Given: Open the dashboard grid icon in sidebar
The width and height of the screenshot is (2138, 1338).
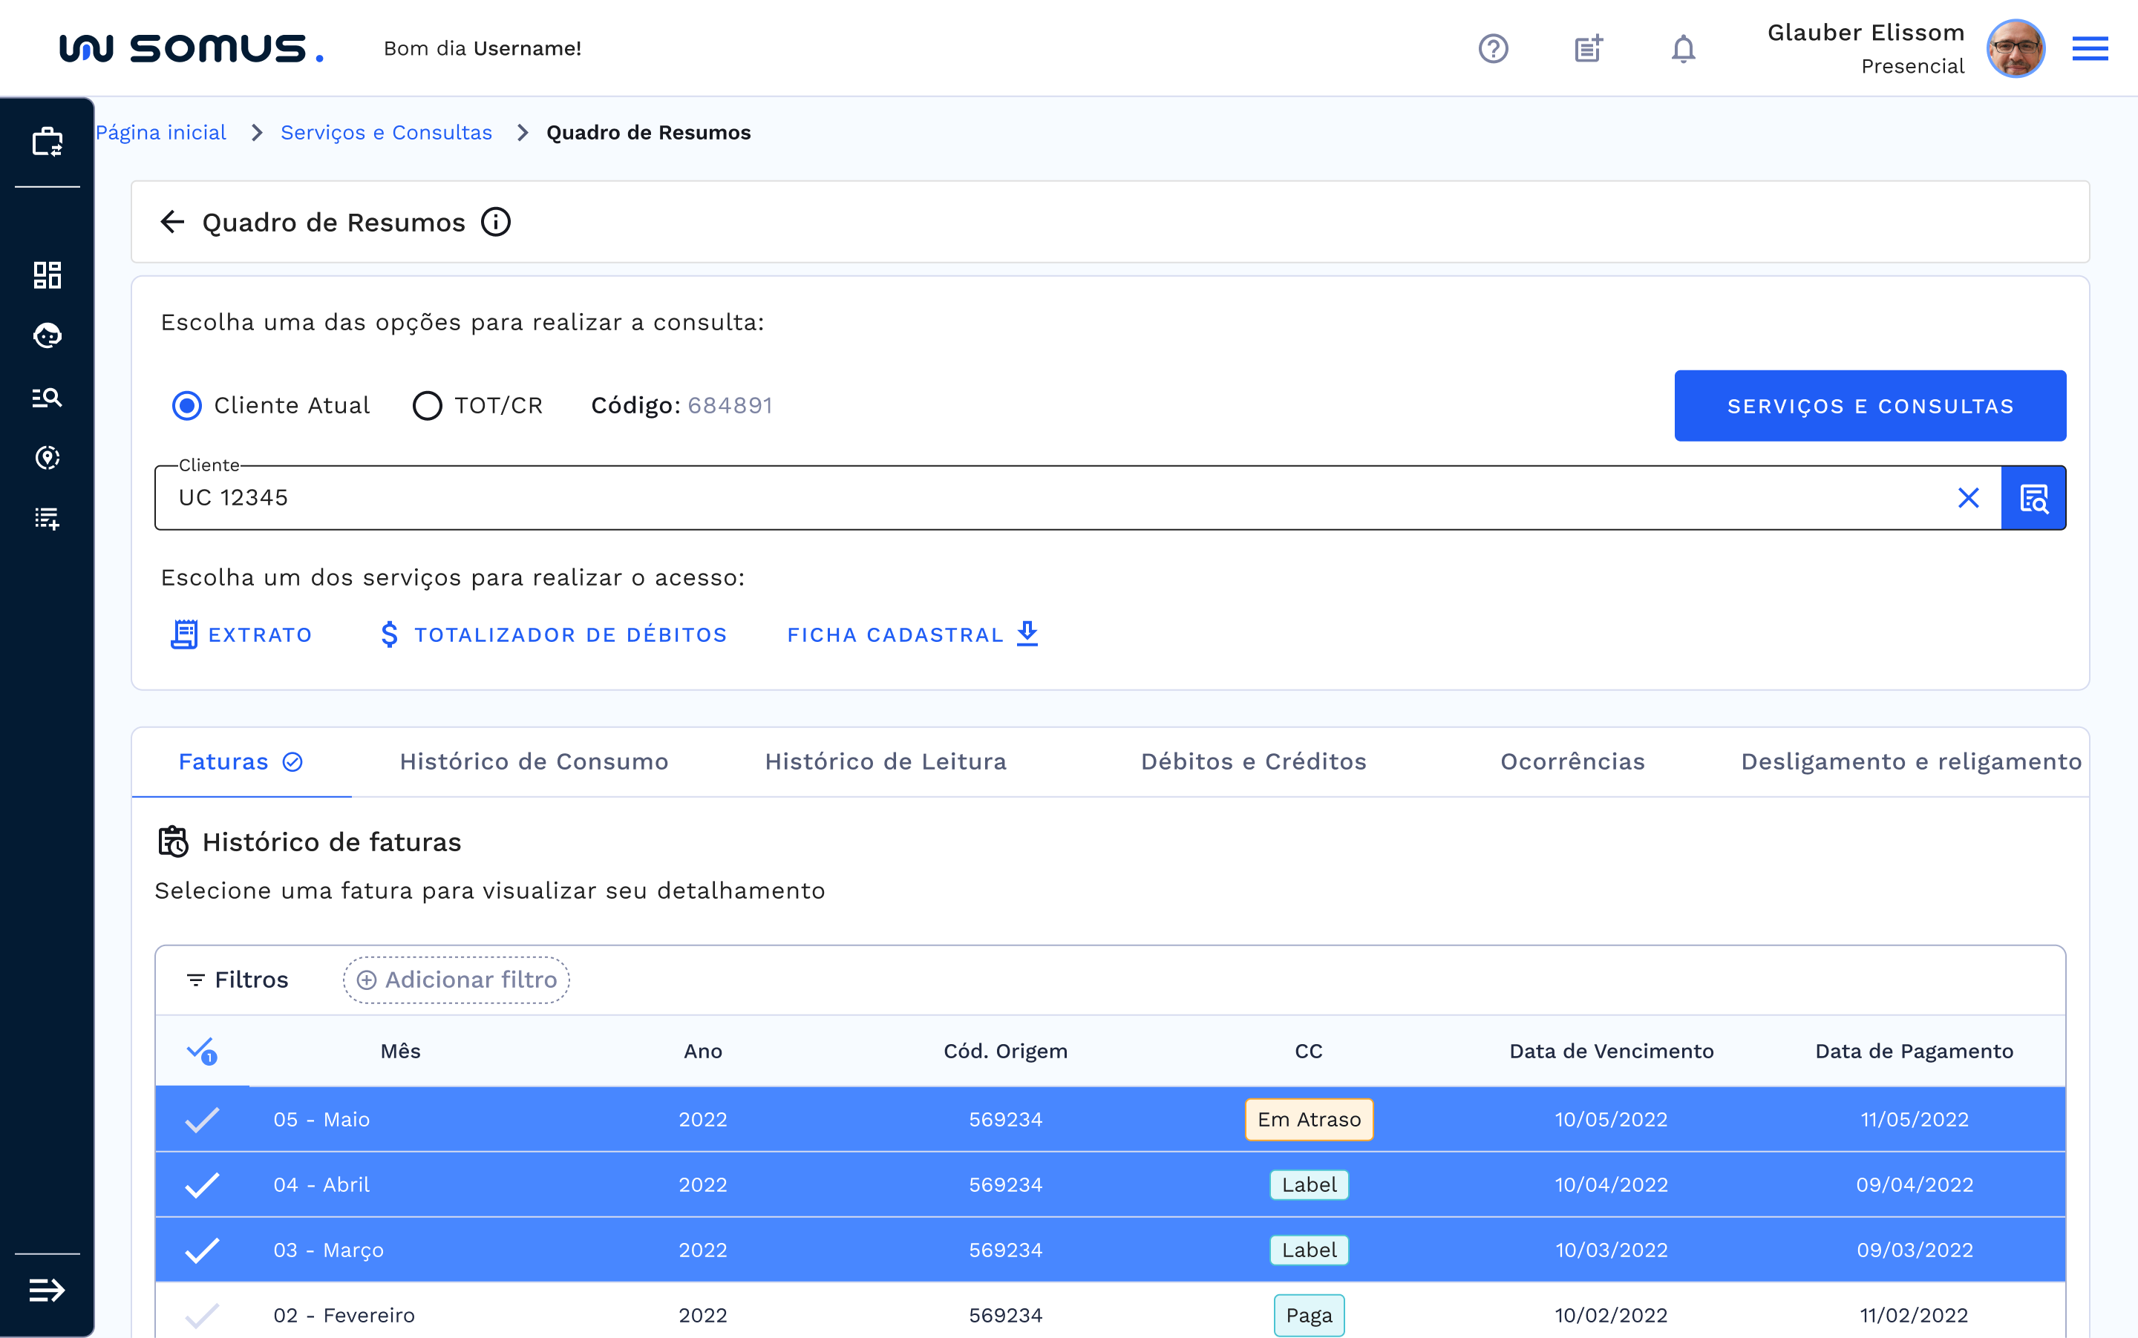Looking at the screenshot, I should (47, 275).
